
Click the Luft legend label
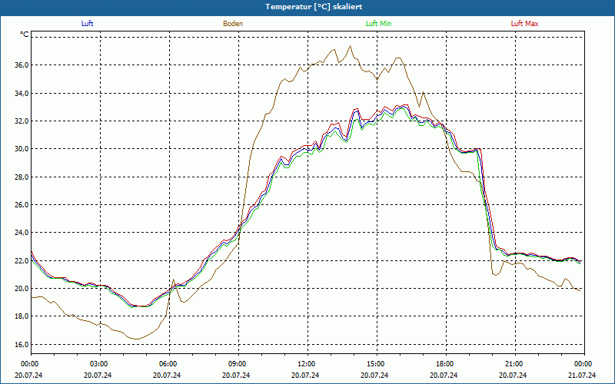[87, 24]
